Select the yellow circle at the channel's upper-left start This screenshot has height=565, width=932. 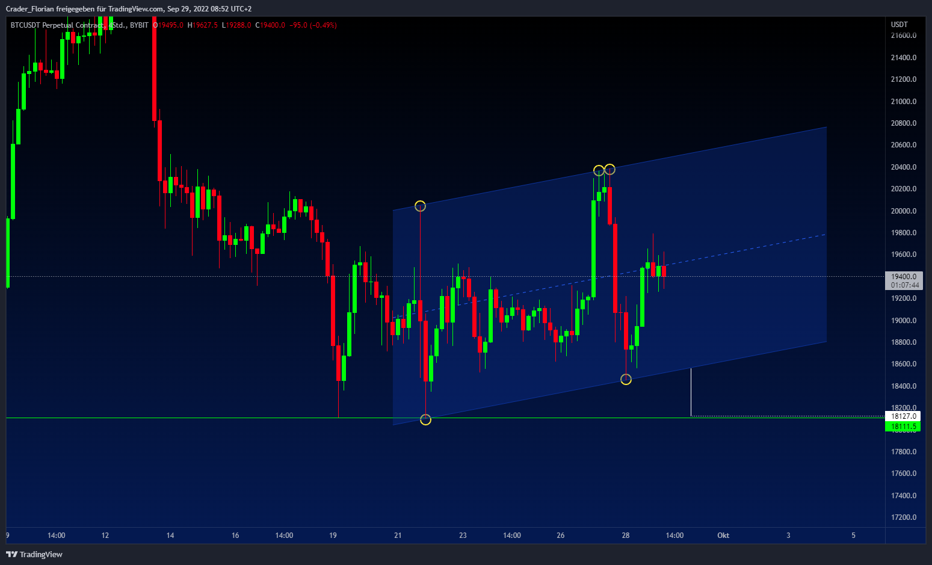(420, 206)
